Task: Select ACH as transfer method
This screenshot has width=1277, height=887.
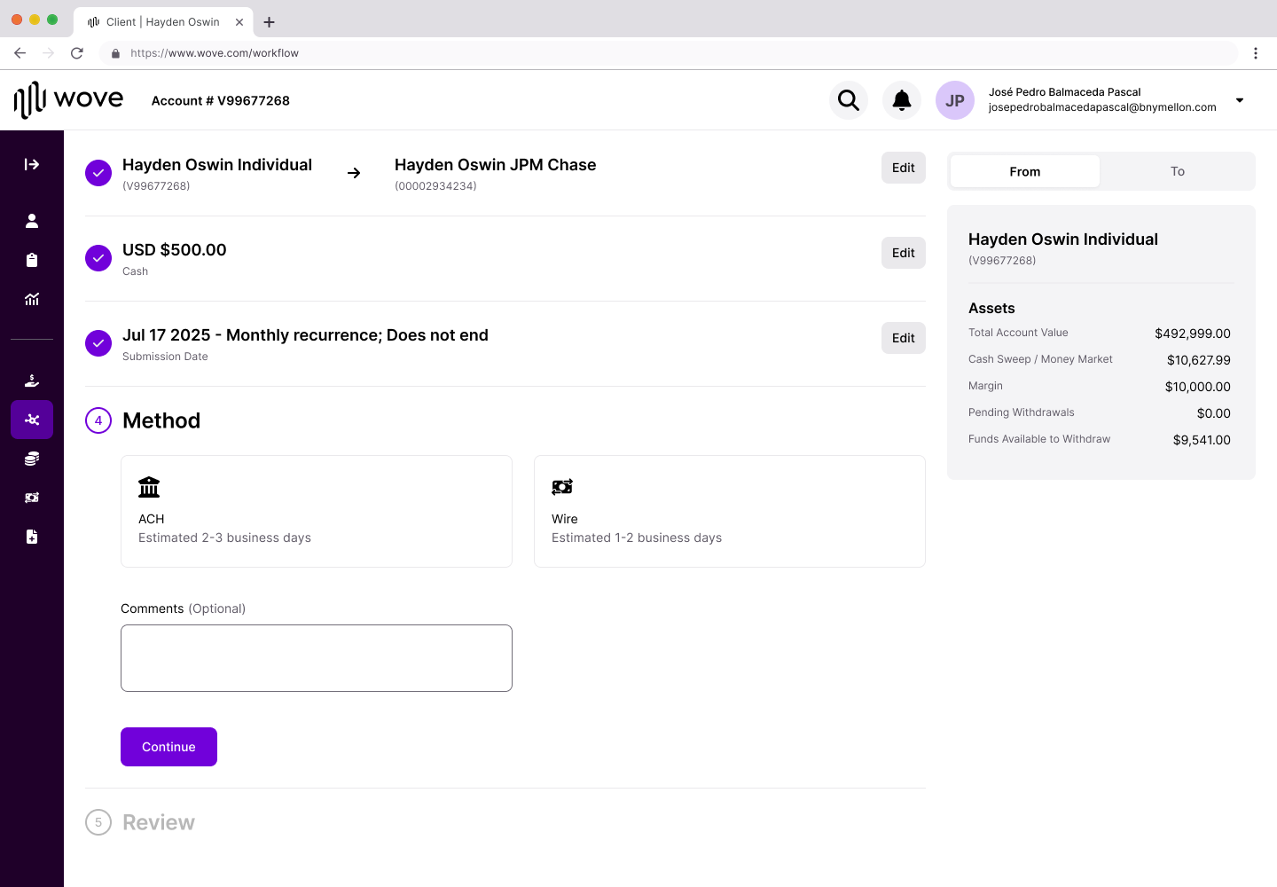Action: pos(317,511)
